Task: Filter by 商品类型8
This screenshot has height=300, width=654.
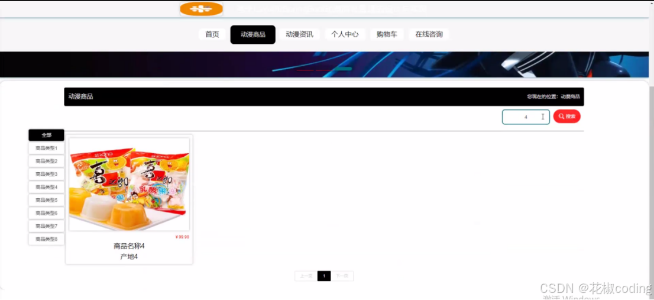Action: coord(46,239)
